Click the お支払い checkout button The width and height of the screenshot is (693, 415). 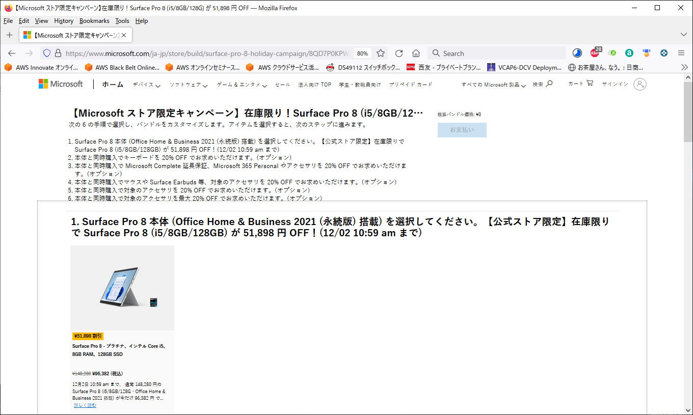point(462,130)
